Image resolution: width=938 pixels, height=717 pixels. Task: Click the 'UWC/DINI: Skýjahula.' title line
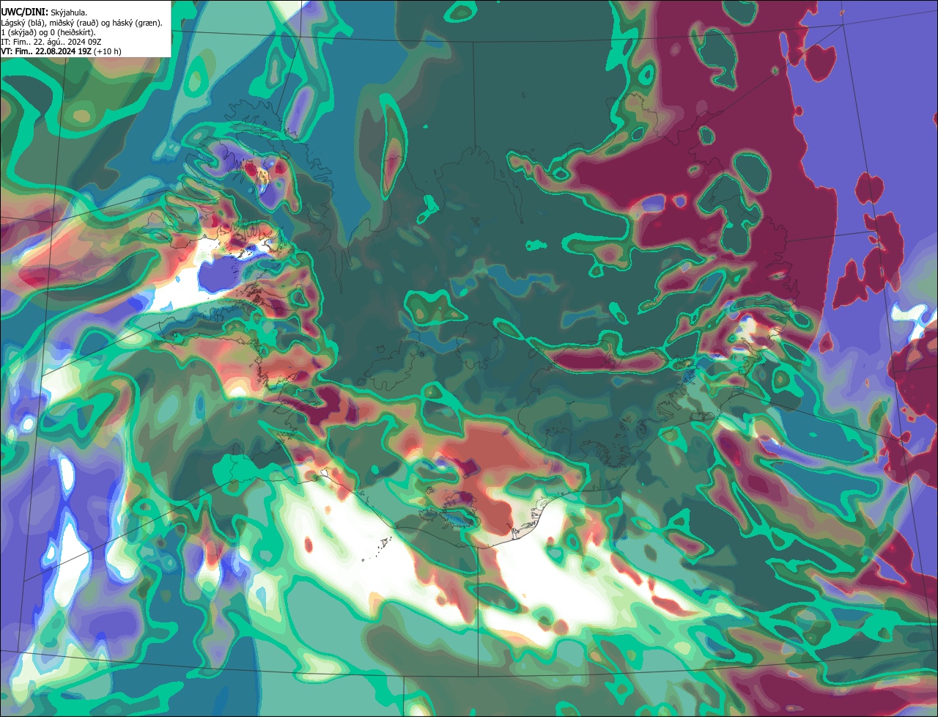44,12
